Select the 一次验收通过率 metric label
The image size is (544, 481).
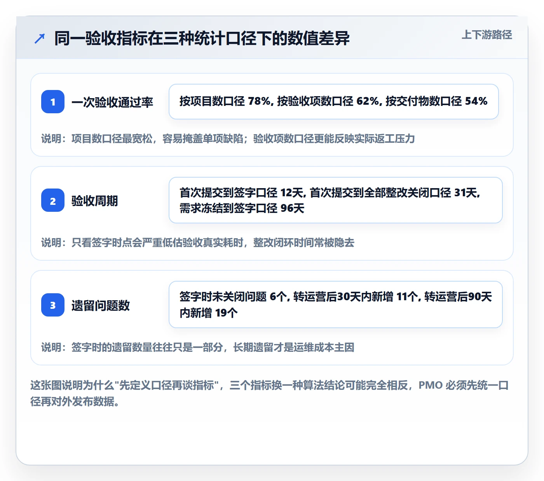coord(112,102)
